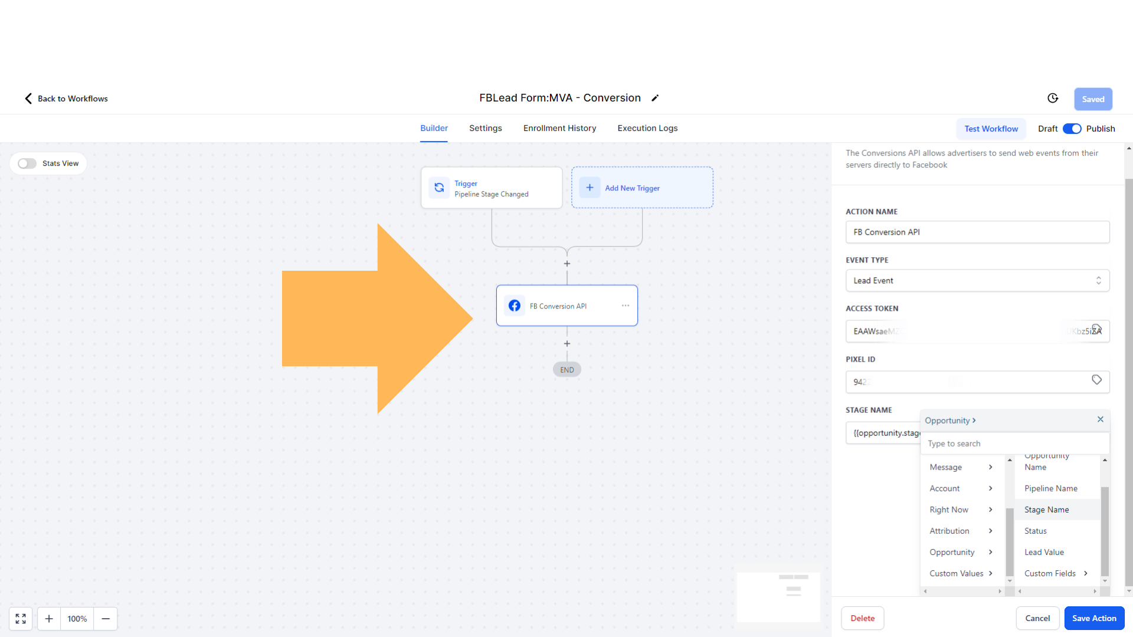The width and height of the screenshot is (1133, 637).
Task: Open the EVENT TYPE Lead Event dropdown
Action: (977, 280)
